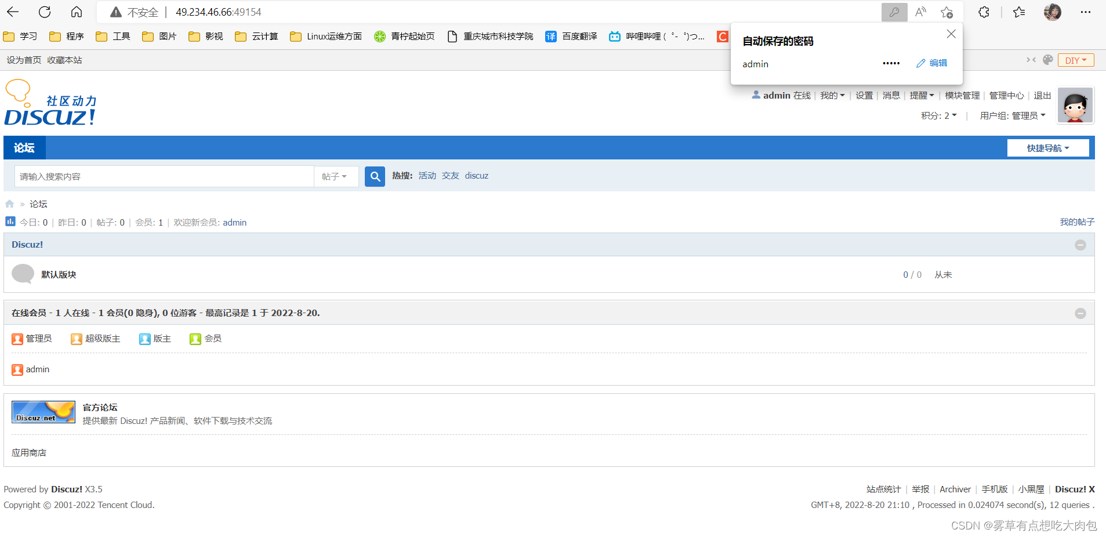Open the 百度翻译 bookmark
The image size is (1106, 537).
pos(571,37)
